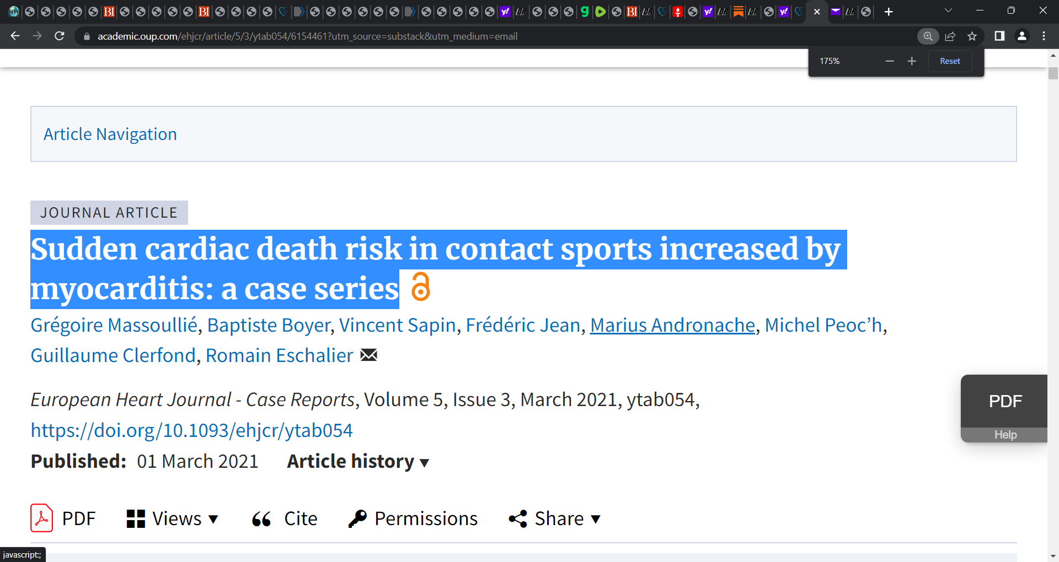The image size is (1059, 562).
Task: Switch to the orange Substack tab
Action: pos(738,12)
